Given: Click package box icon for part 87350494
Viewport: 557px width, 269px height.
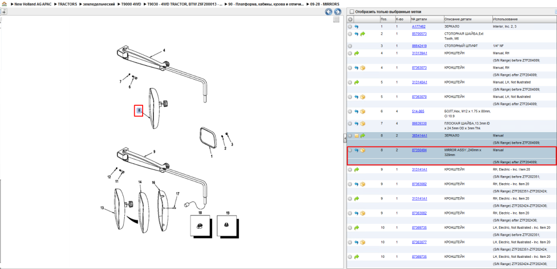Looking at the screenshot, I should tap(363, 150).
